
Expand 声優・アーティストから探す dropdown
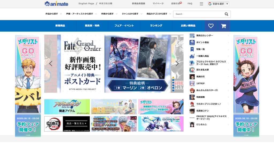[x=81, y=14]
